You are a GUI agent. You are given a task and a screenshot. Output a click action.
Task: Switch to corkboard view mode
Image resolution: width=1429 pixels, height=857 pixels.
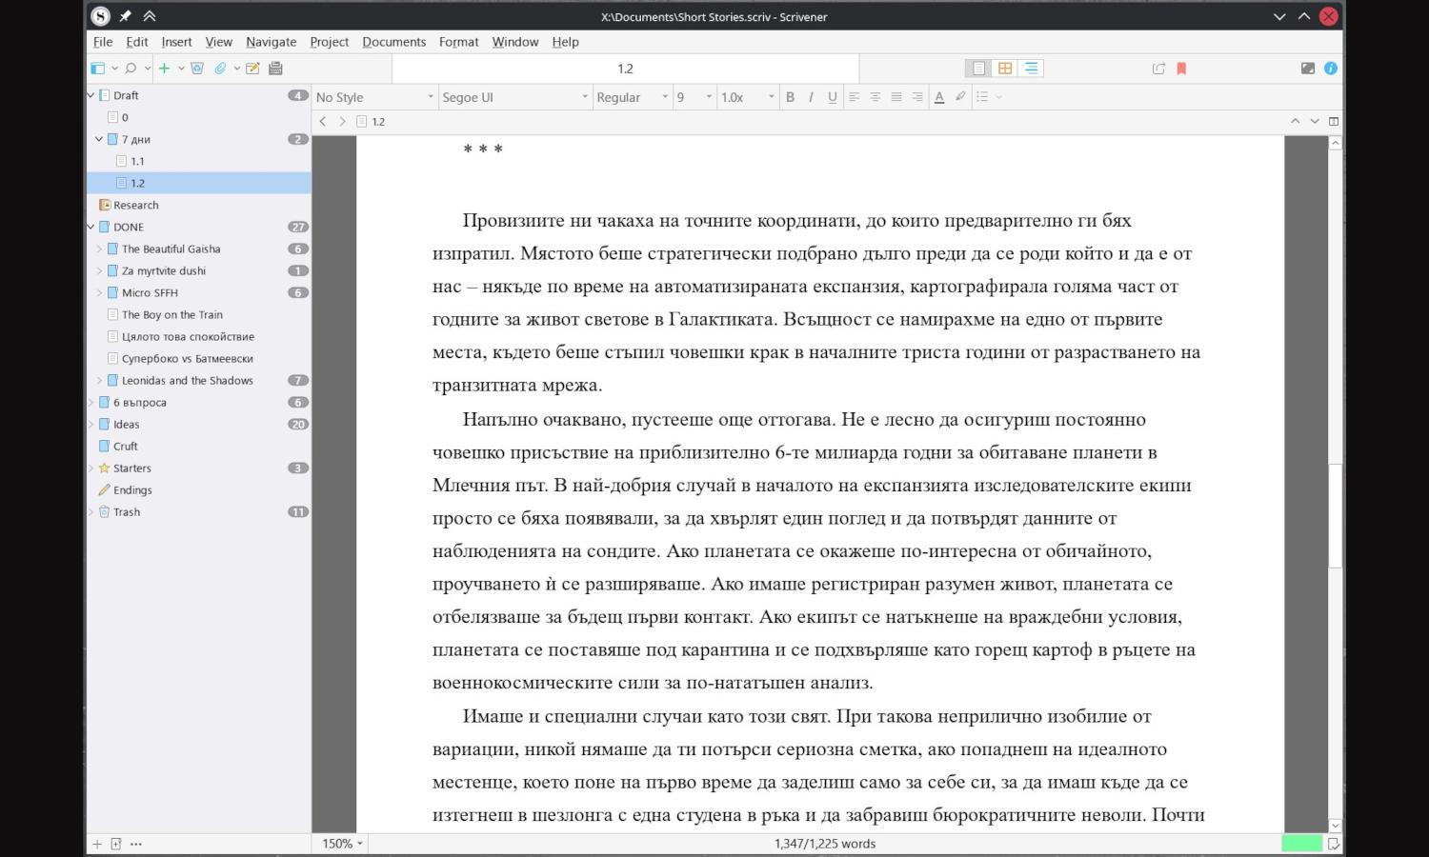coord(1004,69)
